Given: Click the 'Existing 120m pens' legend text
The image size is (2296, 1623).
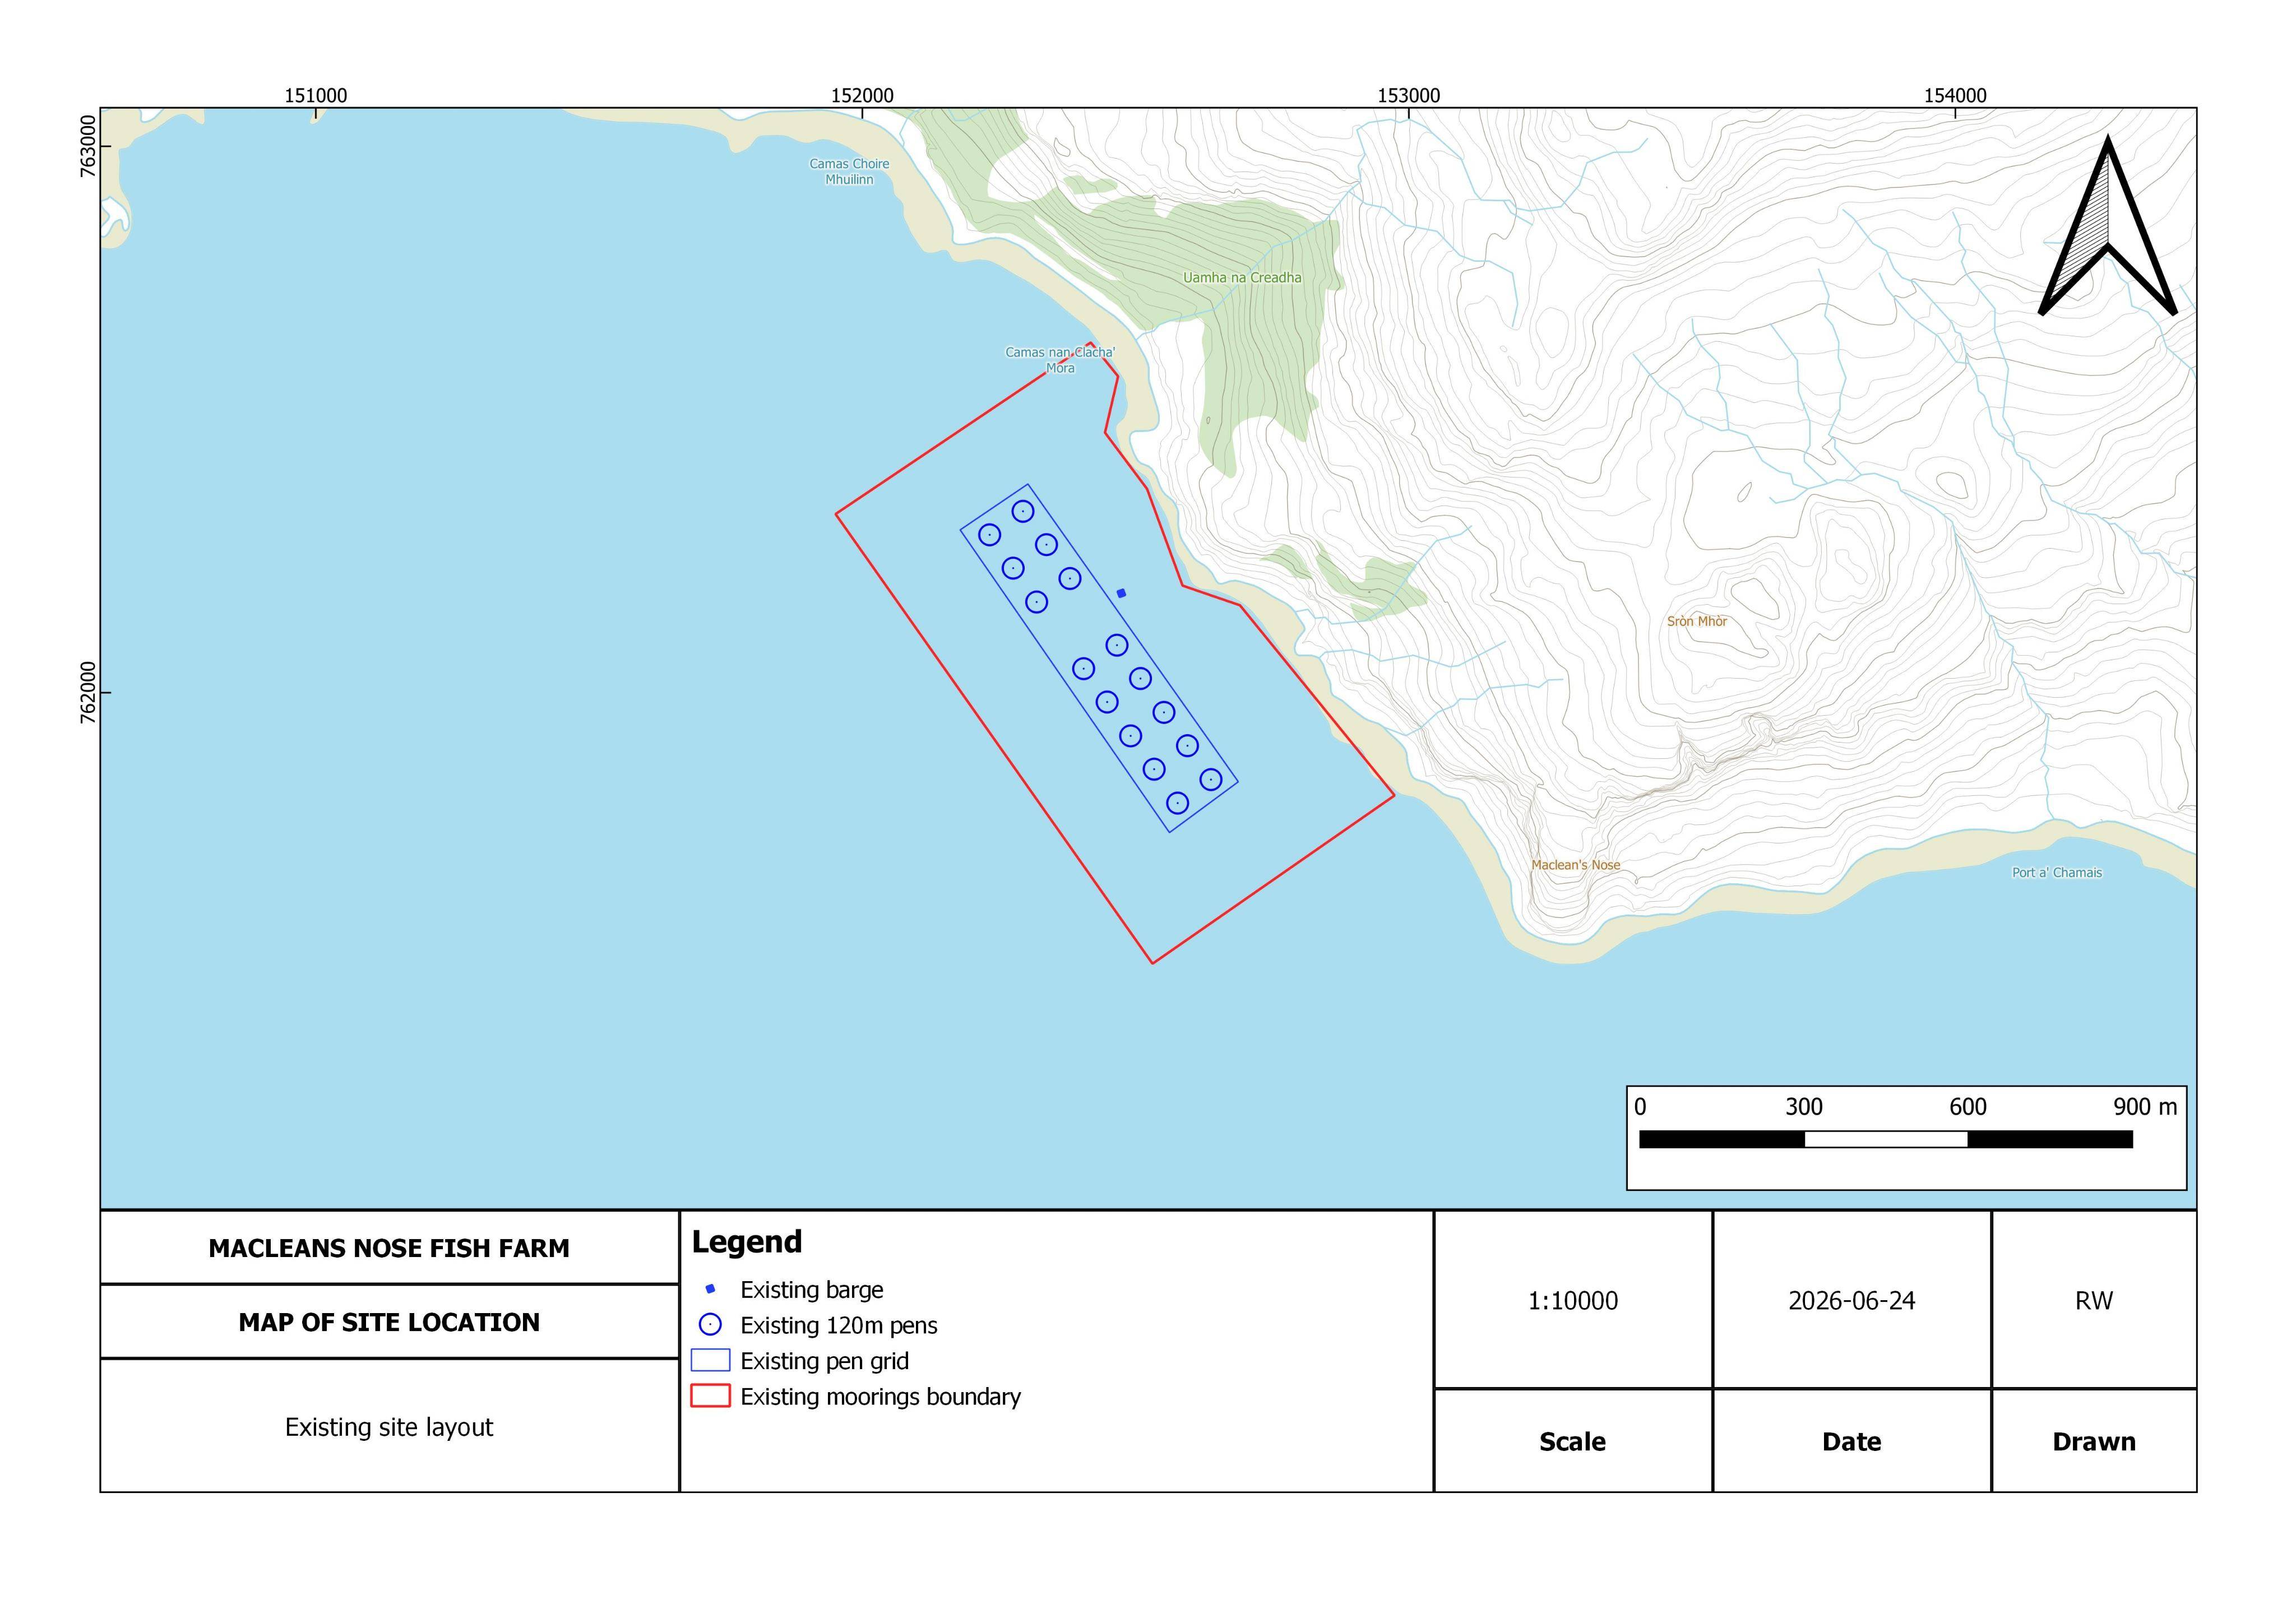Looking at the screenshot, I should (839, 1325).
